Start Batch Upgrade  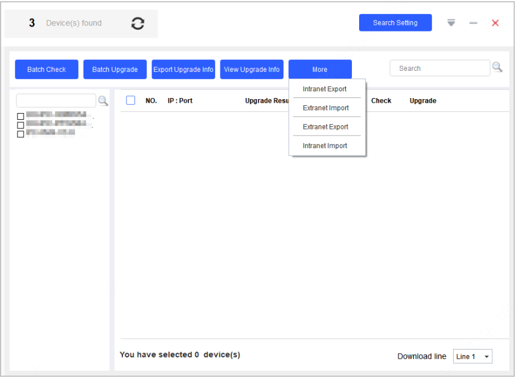point(115,70)
